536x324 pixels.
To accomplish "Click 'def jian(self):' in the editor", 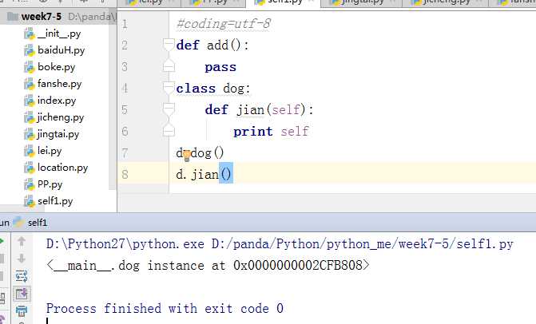I will coord(259,110).
